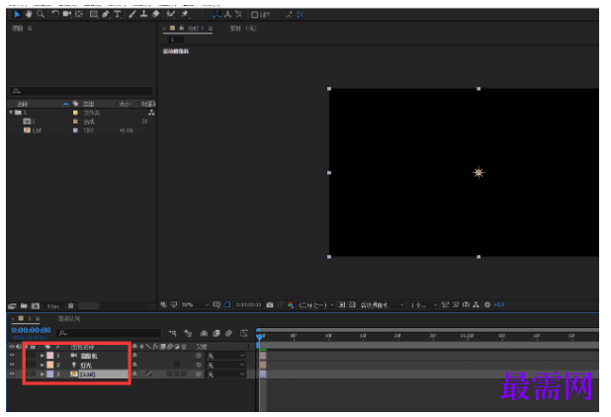Open the resolution (二分之一) dropdown
Viewport: 611px width, 417px height.
coord(316,305)
